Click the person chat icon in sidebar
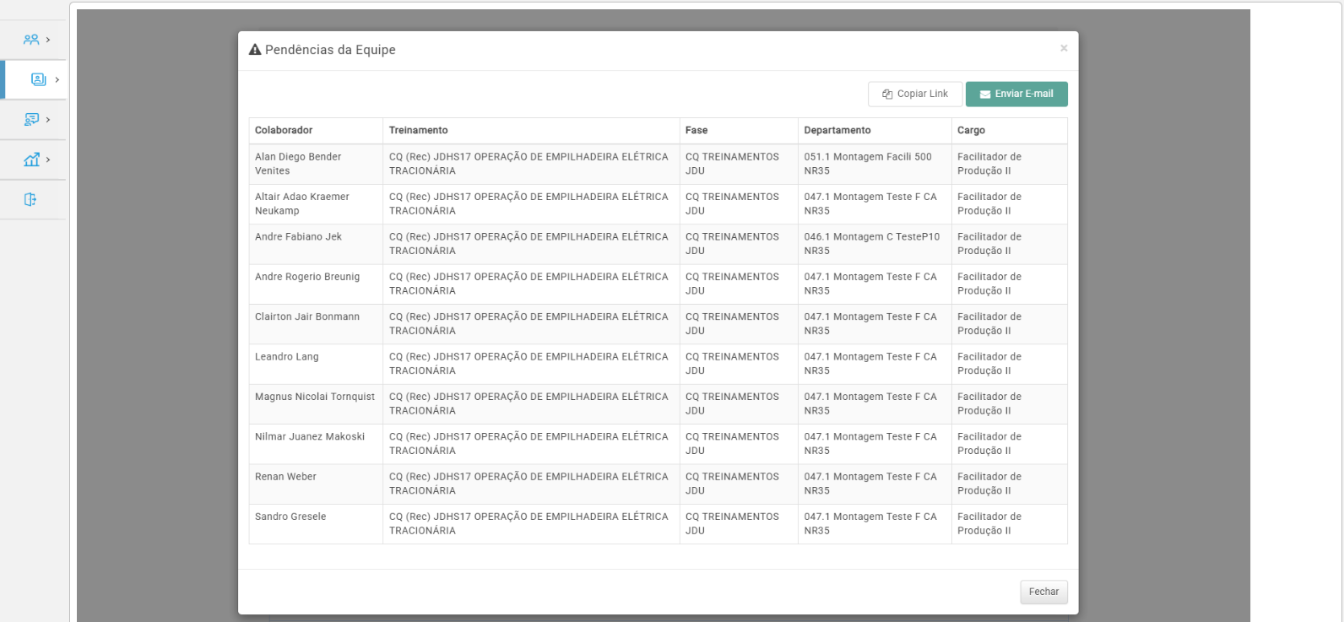 pos(31,120)
